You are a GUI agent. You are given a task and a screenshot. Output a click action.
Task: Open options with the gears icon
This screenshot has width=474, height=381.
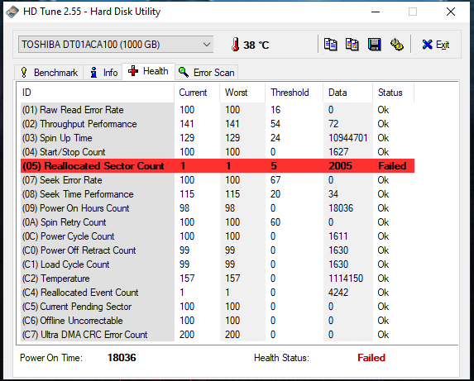(396, 45)
